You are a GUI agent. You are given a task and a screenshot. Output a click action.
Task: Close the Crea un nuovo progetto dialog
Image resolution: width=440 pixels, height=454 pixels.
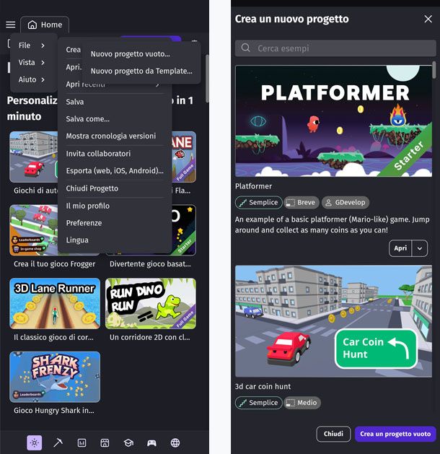[x=428, y=19]
